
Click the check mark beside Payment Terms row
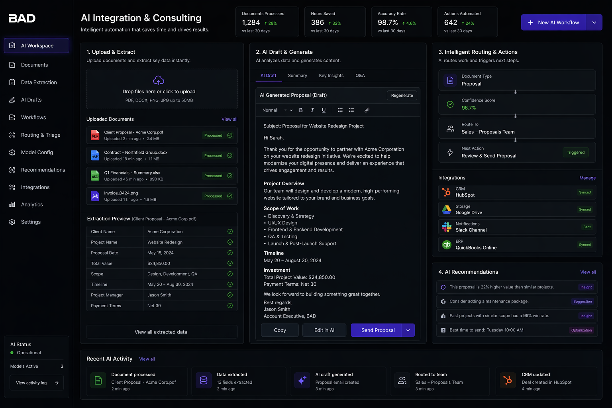pos(230,306)
